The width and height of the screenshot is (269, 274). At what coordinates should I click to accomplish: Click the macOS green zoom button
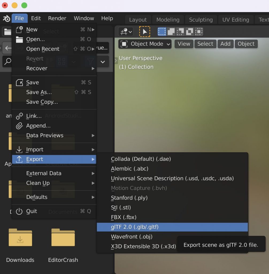(x=24, y=5)
